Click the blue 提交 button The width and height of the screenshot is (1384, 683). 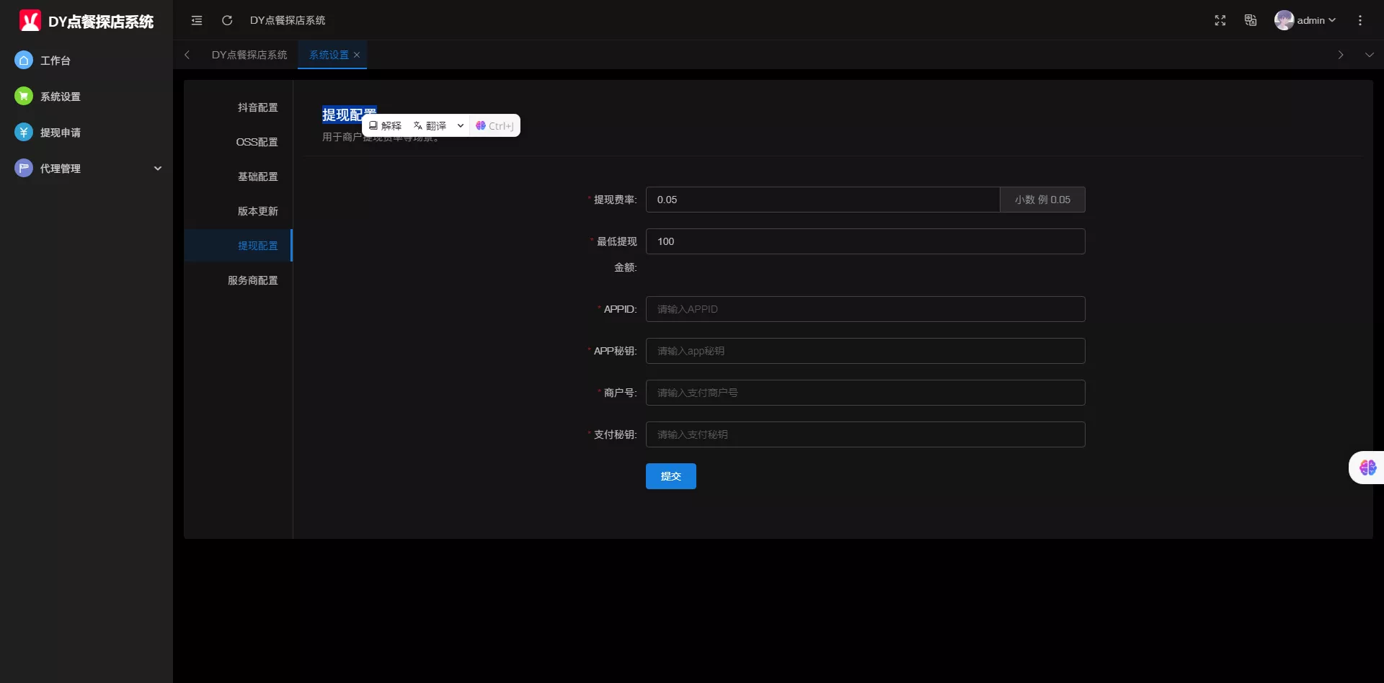[x=670, y=476]
